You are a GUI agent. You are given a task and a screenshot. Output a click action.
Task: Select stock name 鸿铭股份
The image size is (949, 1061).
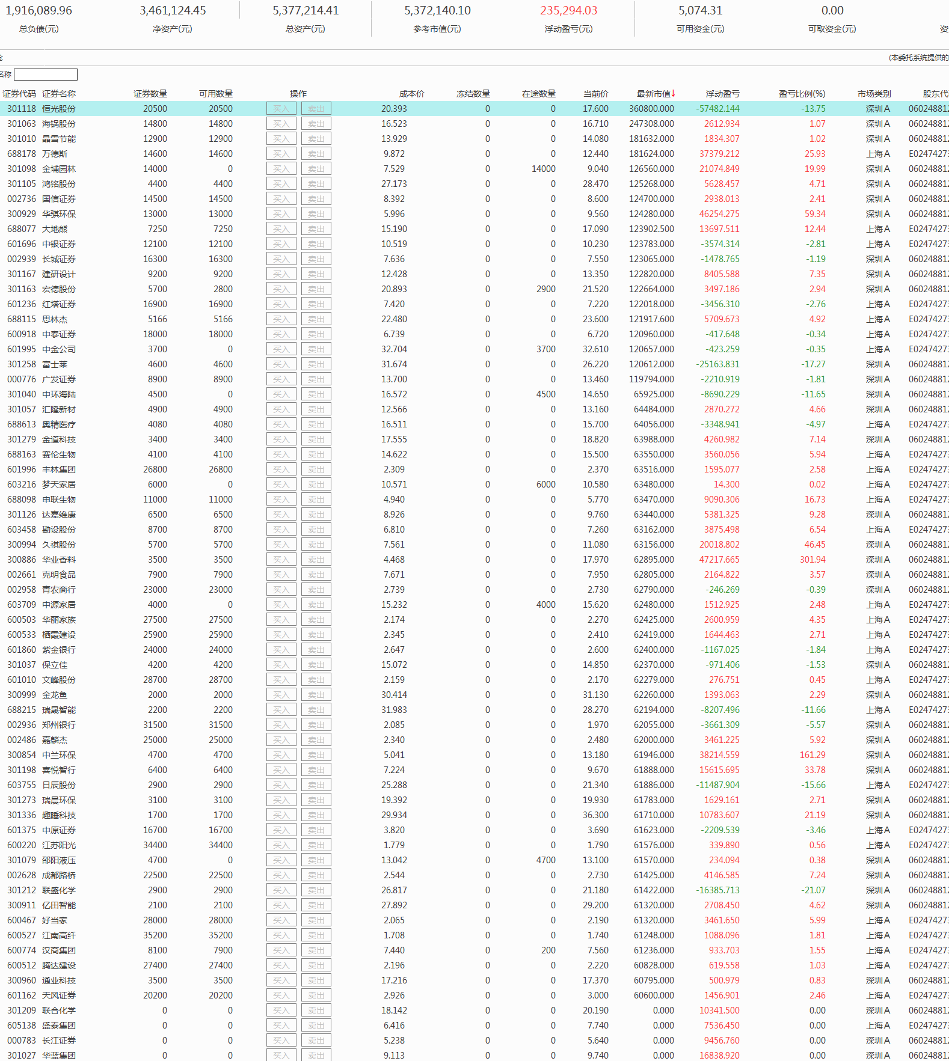click(x=59, y=184)
